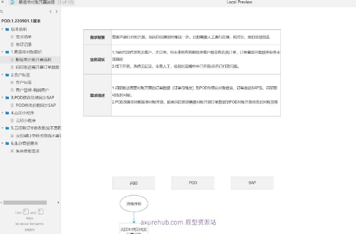356x234 pixels.
Task: Close the sitemap sidebar with X icon
Action: pyautogui.click(x=2, y=2)
